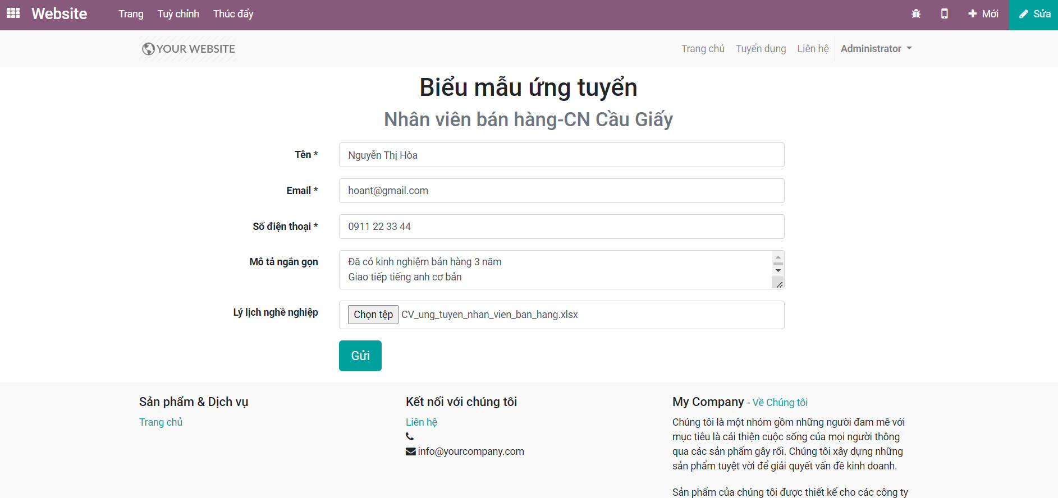Click the plus Mới button

click(983, 14)
